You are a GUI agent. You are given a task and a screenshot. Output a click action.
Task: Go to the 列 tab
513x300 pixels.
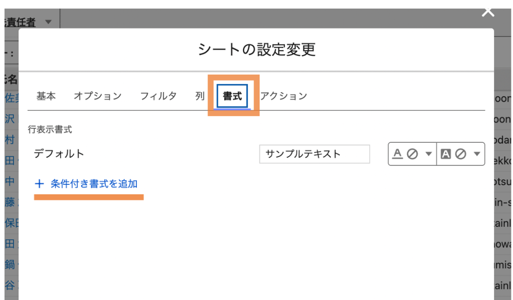click(200, 96)
